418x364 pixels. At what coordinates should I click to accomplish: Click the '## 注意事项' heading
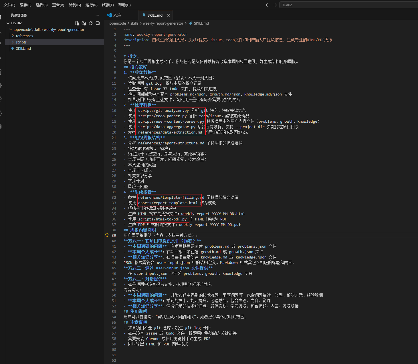(x=135, y=322)
